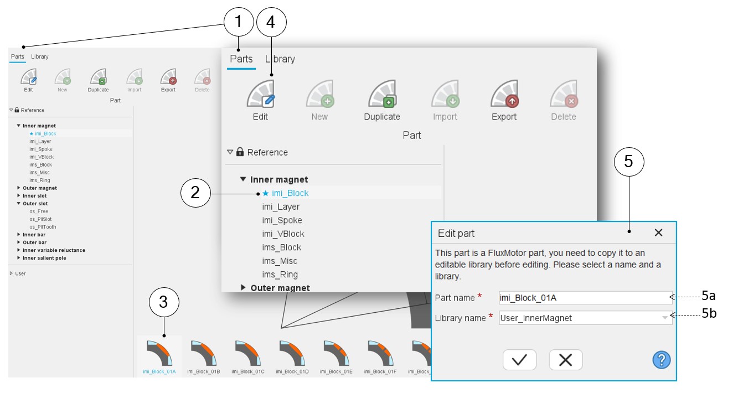The image size is (733, 393).
Task: Select imi_Block_01B thumbnail
Action: 204,356
